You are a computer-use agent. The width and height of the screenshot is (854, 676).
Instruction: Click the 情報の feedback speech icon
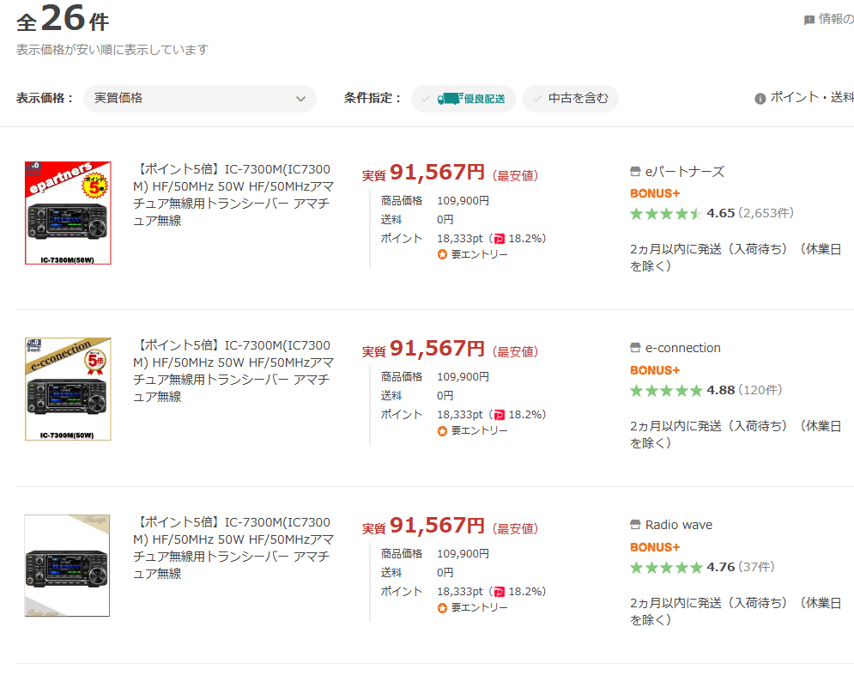tap(809, 20)
